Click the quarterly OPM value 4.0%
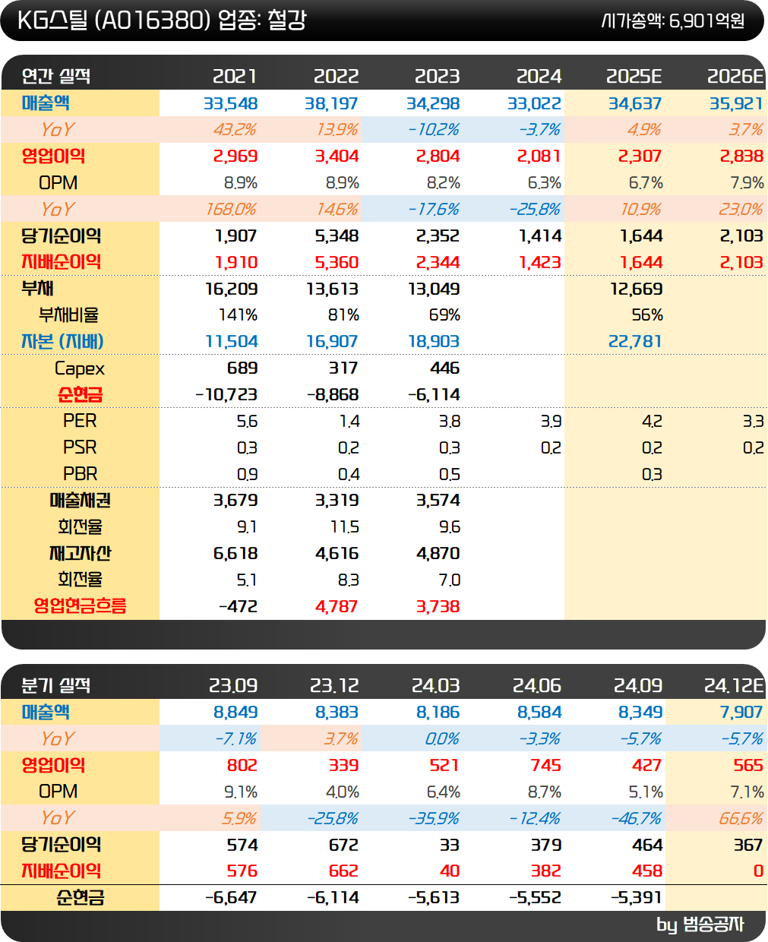This screenshot has width=768, height=942. coord(343,792)
